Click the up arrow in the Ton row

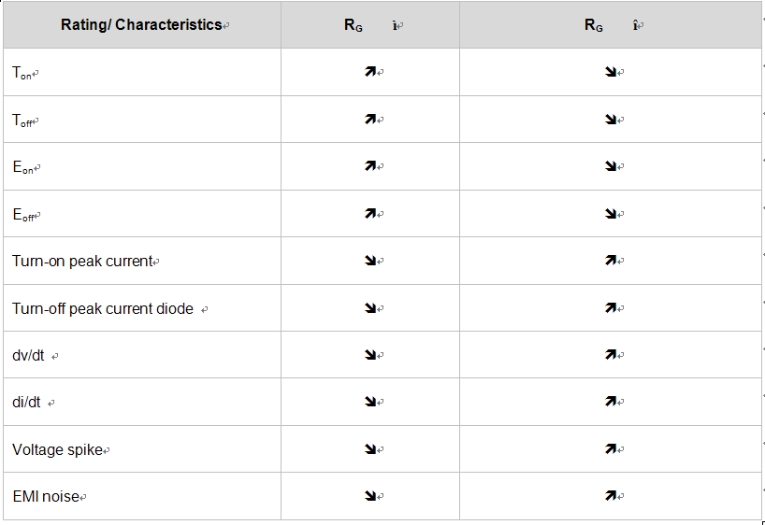pos(370,72)
